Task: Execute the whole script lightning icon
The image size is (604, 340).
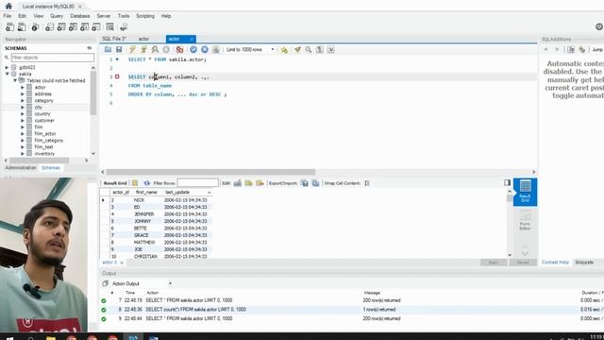Action: tap(132, 49)
